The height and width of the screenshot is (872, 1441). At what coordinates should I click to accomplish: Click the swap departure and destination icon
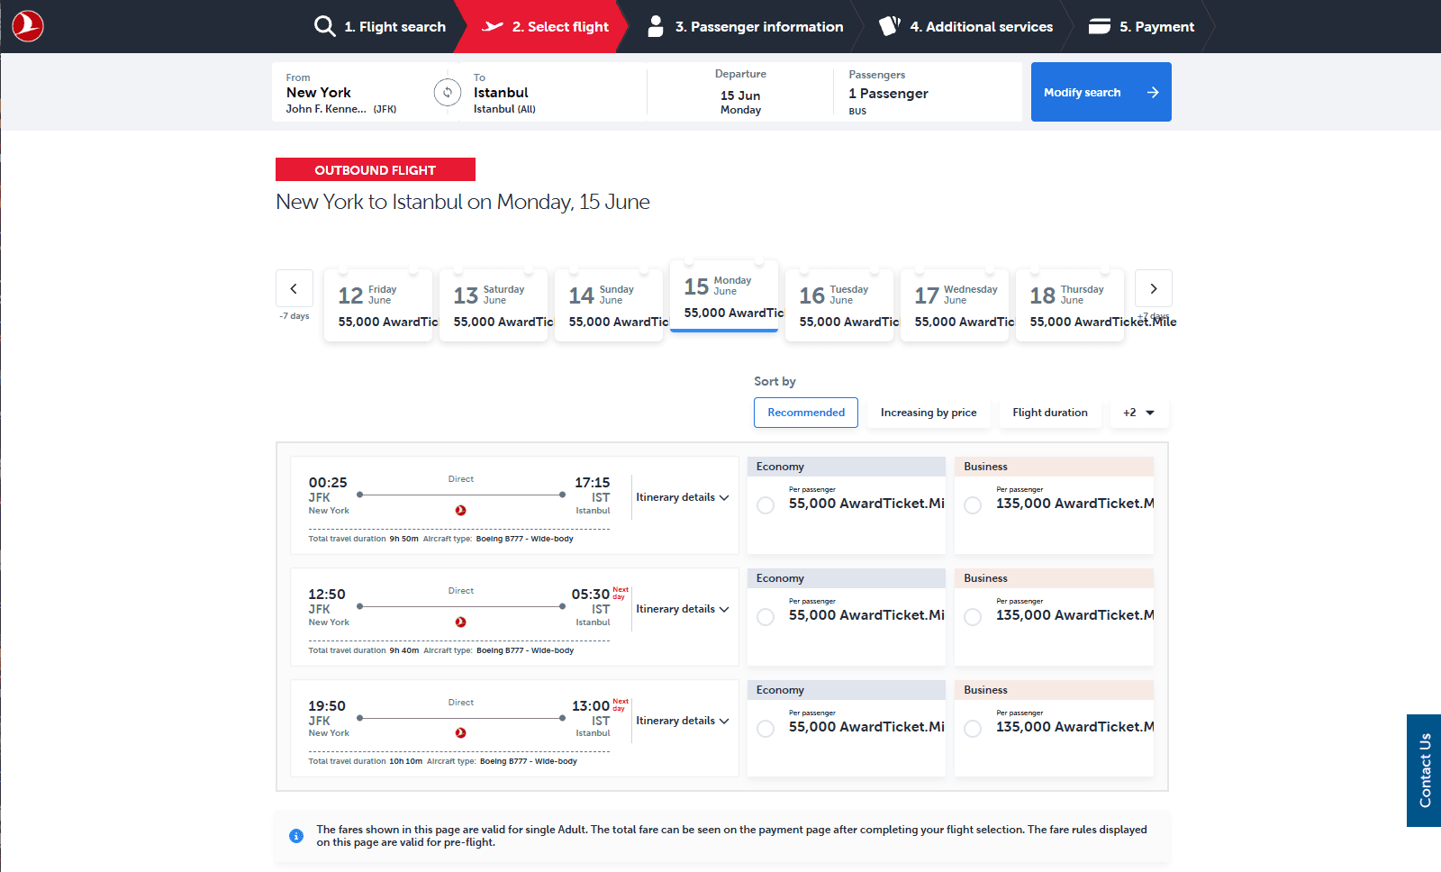[448, 92]
